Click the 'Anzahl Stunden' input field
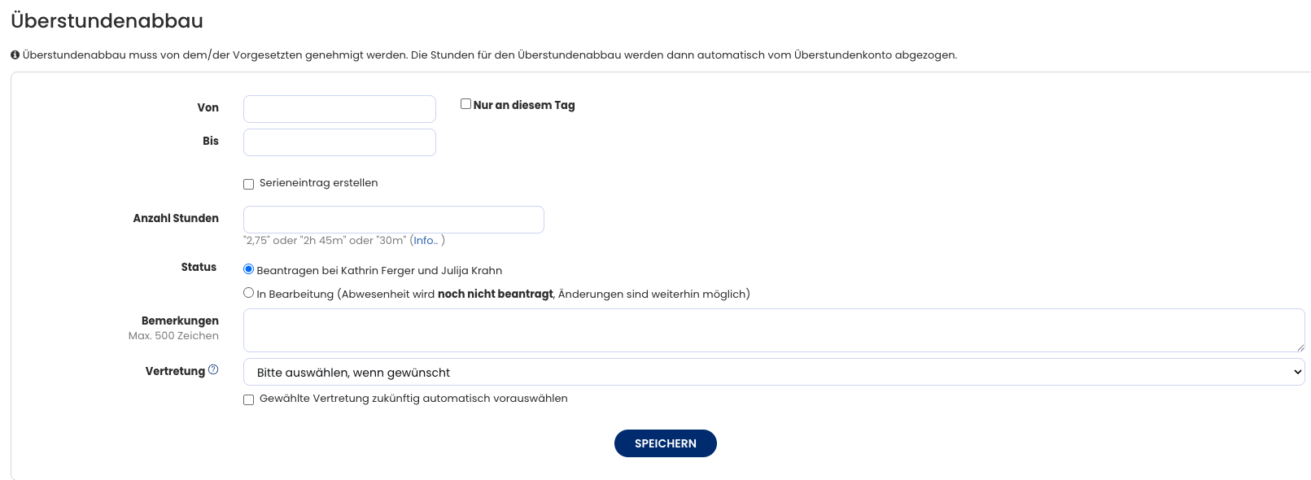The image size is (1311, 480). [393, 220]
